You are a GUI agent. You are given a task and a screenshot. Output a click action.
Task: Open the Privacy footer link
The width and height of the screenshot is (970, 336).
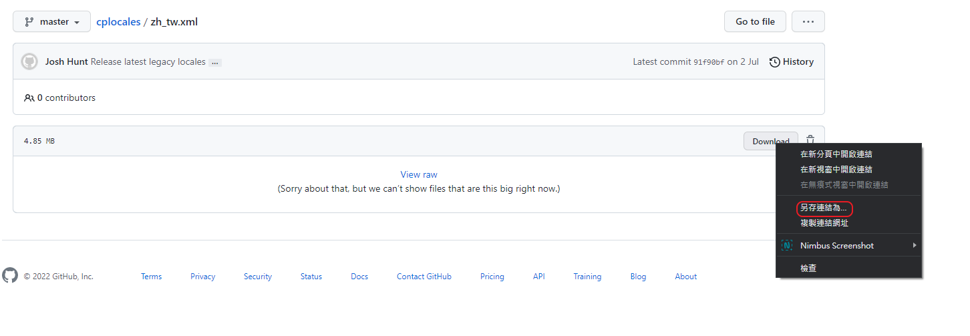pos(202,277)
